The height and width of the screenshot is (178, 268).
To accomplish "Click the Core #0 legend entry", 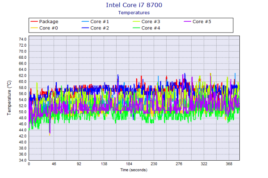I will (x=44, y=28).
